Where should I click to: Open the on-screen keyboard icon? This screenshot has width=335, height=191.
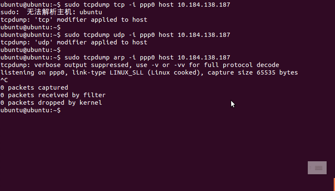tap(319, 168)
